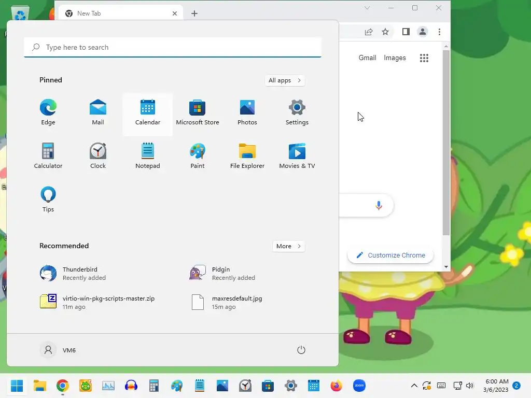Open the Gmail link in Chrome
The width and height of the screenshot is (531, 398).
pos(368,58)
